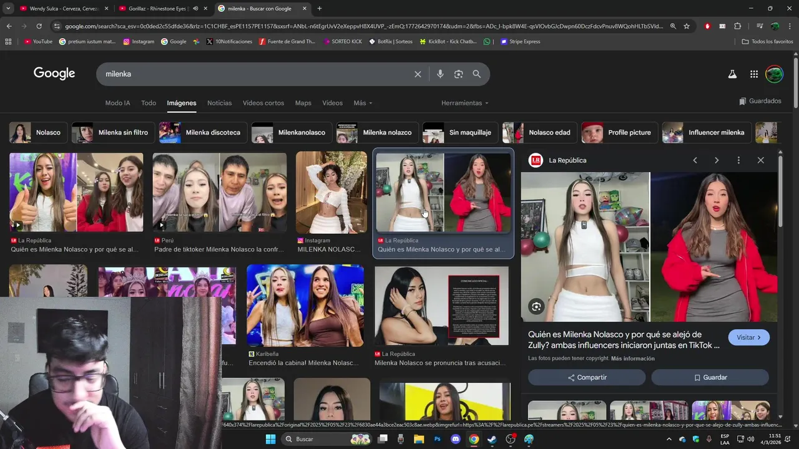
Task: Open a new browser tab
Action: (x=320, y=9)
